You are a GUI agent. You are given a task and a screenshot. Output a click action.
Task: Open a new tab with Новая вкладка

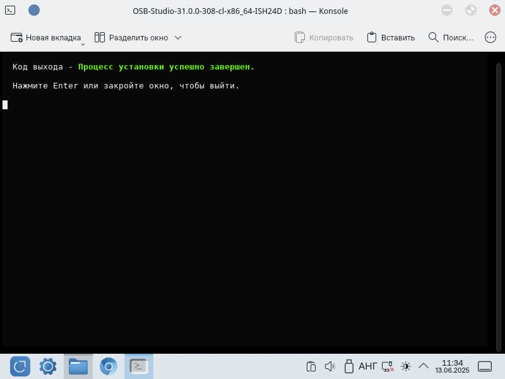(x=45, y=38)
